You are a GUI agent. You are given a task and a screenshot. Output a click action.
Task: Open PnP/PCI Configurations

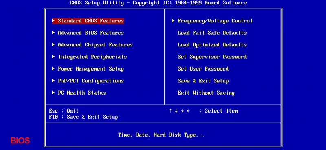point(91,81)
